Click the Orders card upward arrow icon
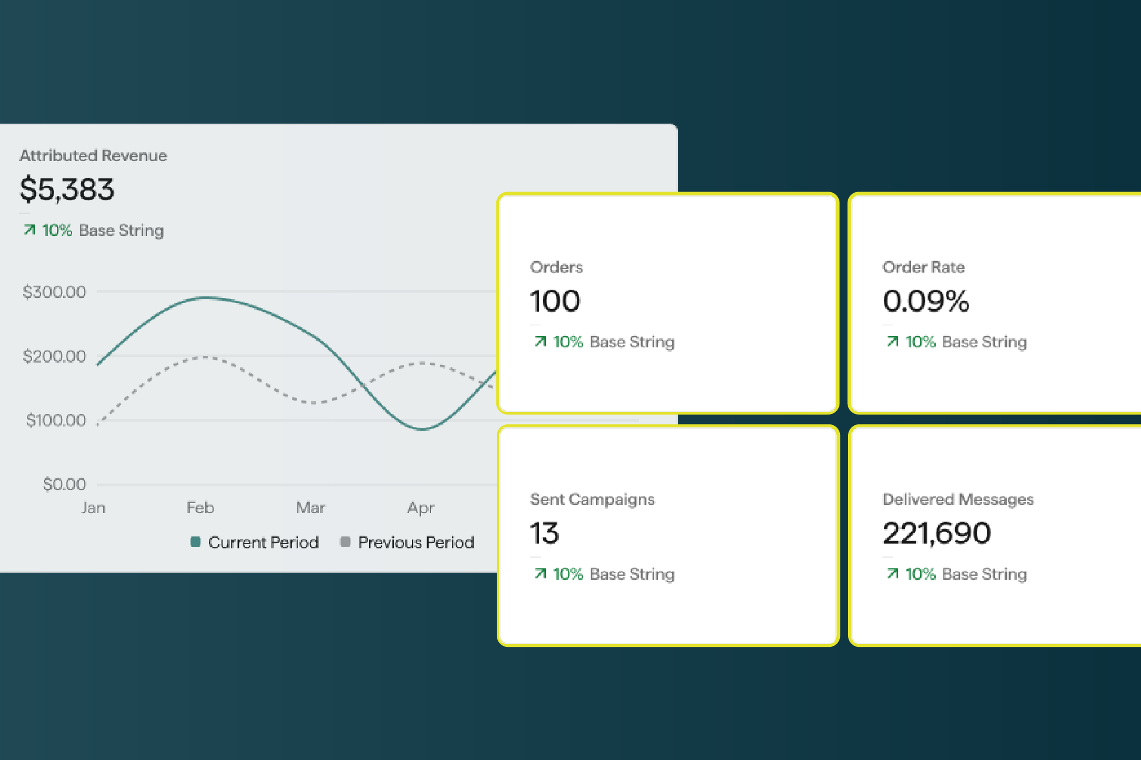 click(x=540, y=341)
